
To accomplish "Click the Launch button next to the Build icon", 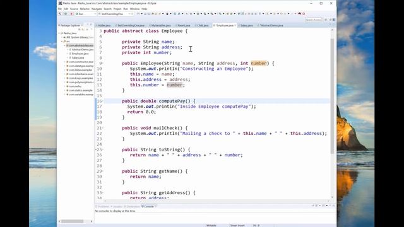I will (66, 14).
